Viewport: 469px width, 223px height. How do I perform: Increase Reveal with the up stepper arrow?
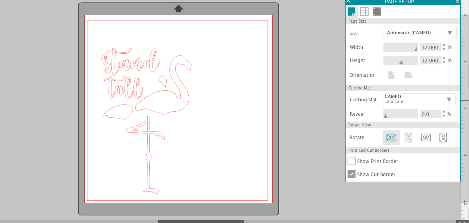point(444,112)
